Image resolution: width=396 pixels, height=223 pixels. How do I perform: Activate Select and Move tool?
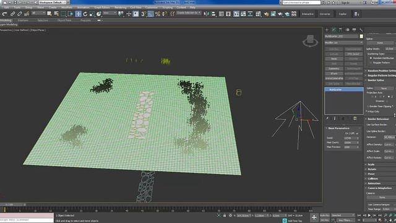pos(78,14)
